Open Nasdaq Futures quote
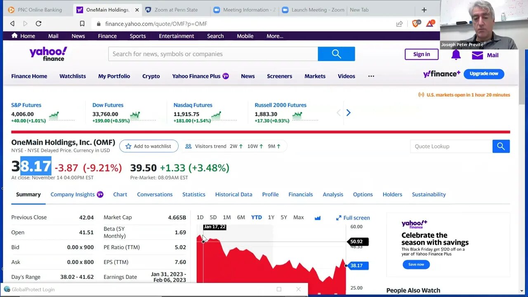 click(193, 105)
